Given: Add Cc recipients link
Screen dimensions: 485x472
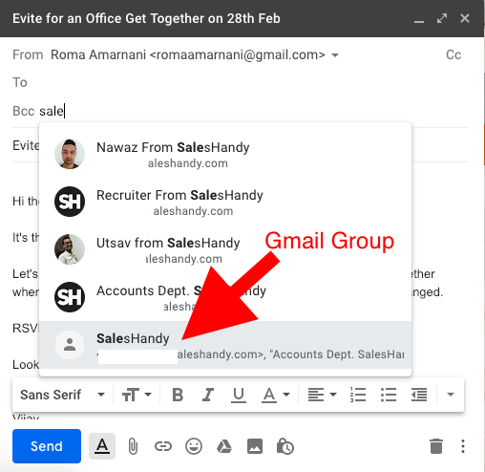Looking at the screenshot, I should point(453,54).
